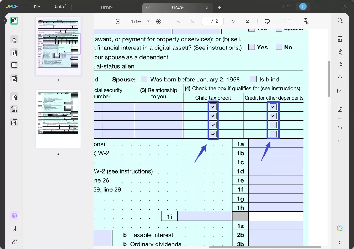
Task: Click the horizontal scrollbar at bottom
Action: pos(265,247)
